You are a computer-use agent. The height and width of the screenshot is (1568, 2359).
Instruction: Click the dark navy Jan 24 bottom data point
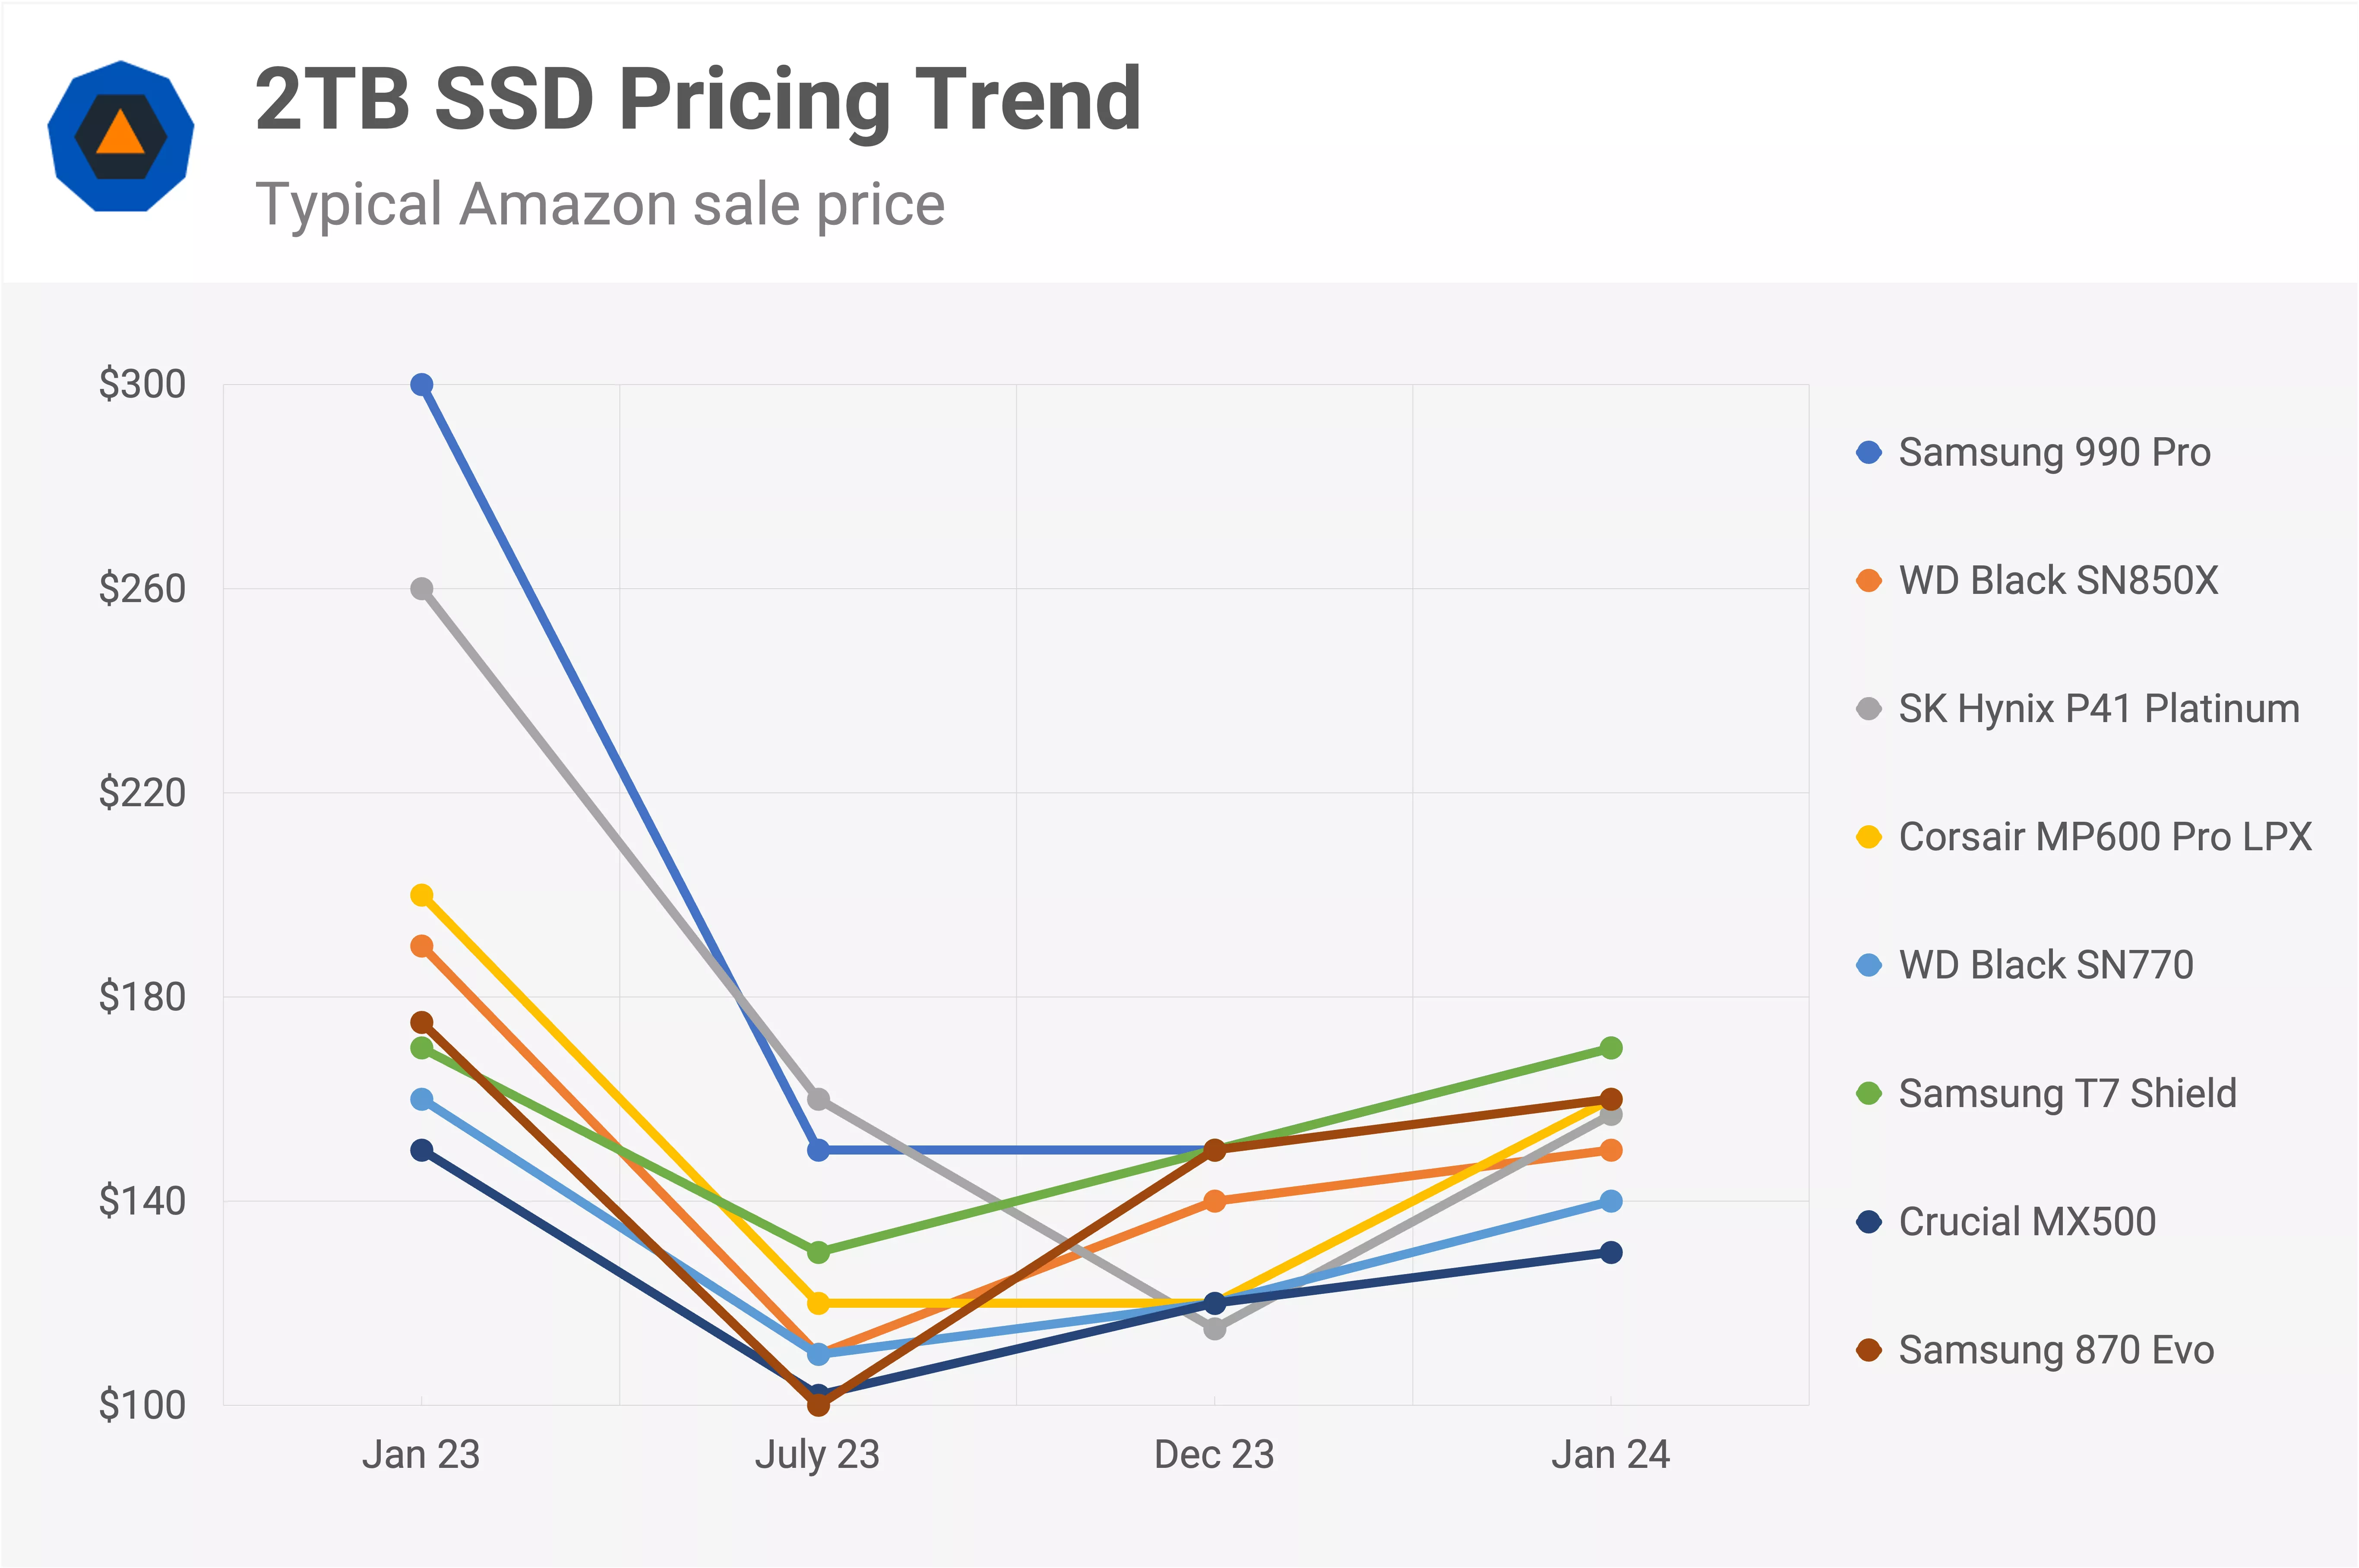tap(1611, 1252)
